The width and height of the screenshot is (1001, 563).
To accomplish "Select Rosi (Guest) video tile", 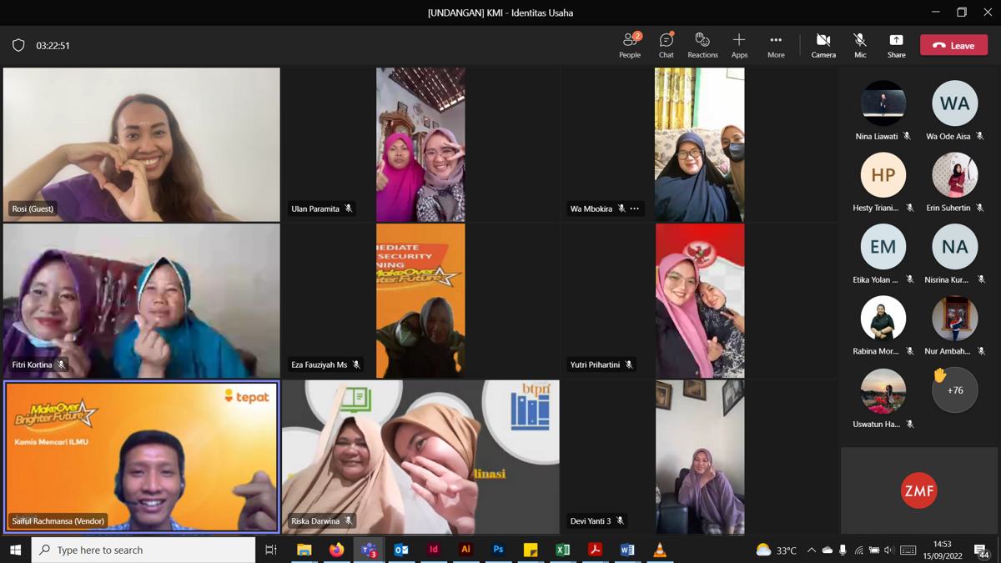I will 142,144.
